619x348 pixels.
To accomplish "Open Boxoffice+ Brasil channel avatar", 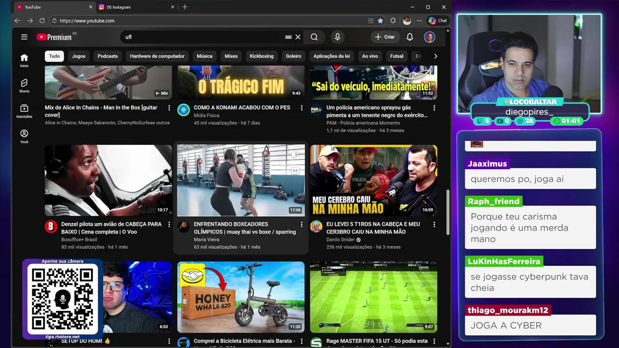I will (x=51, y=226).
